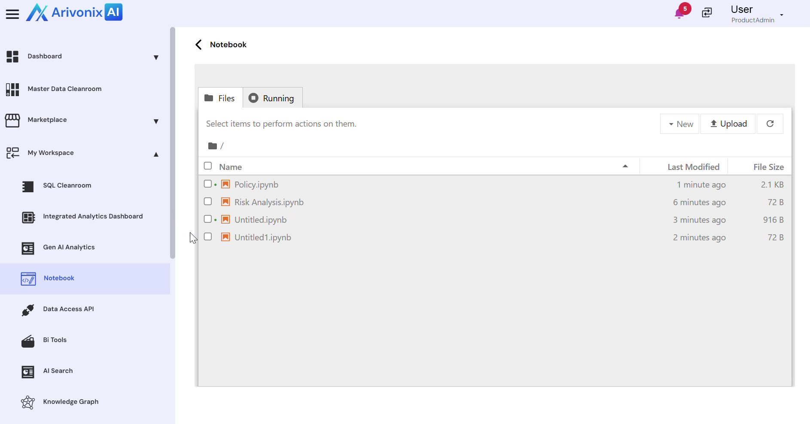Viewport: 810px width, 424px height.
Task: Expand the Dashboard menu arrow
Action: tap(156, 57)
